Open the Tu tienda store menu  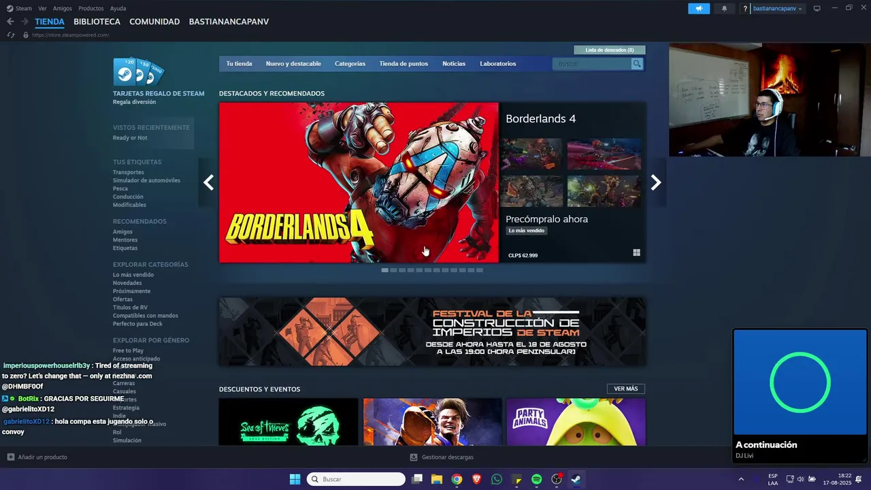point(239,63)
